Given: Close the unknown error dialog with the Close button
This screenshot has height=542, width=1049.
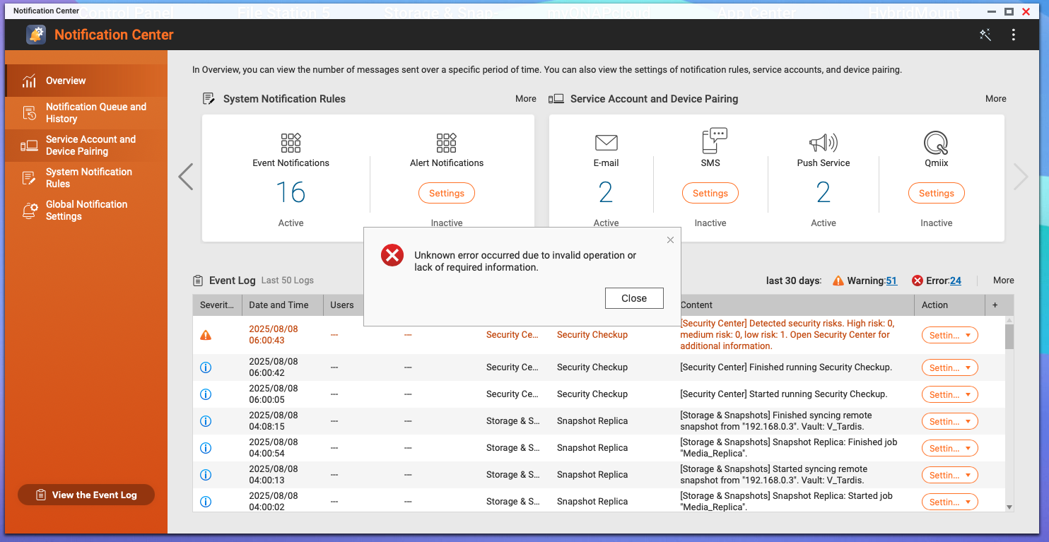Looking at the screenshot, I should (x=634, y=298).
